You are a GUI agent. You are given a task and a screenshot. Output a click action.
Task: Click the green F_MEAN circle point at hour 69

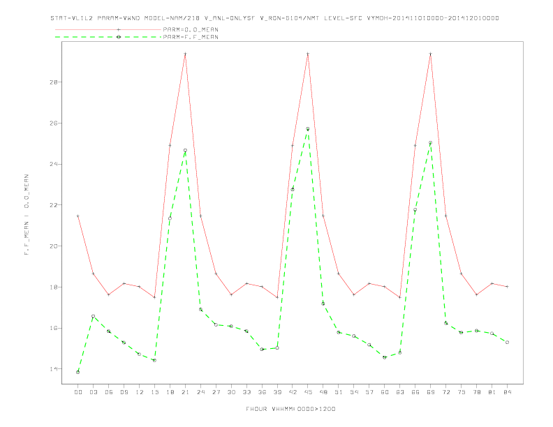[431, 143]
